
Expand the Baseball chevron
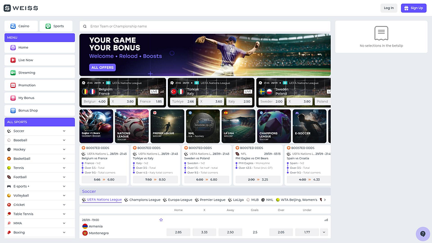coord(64,140)
